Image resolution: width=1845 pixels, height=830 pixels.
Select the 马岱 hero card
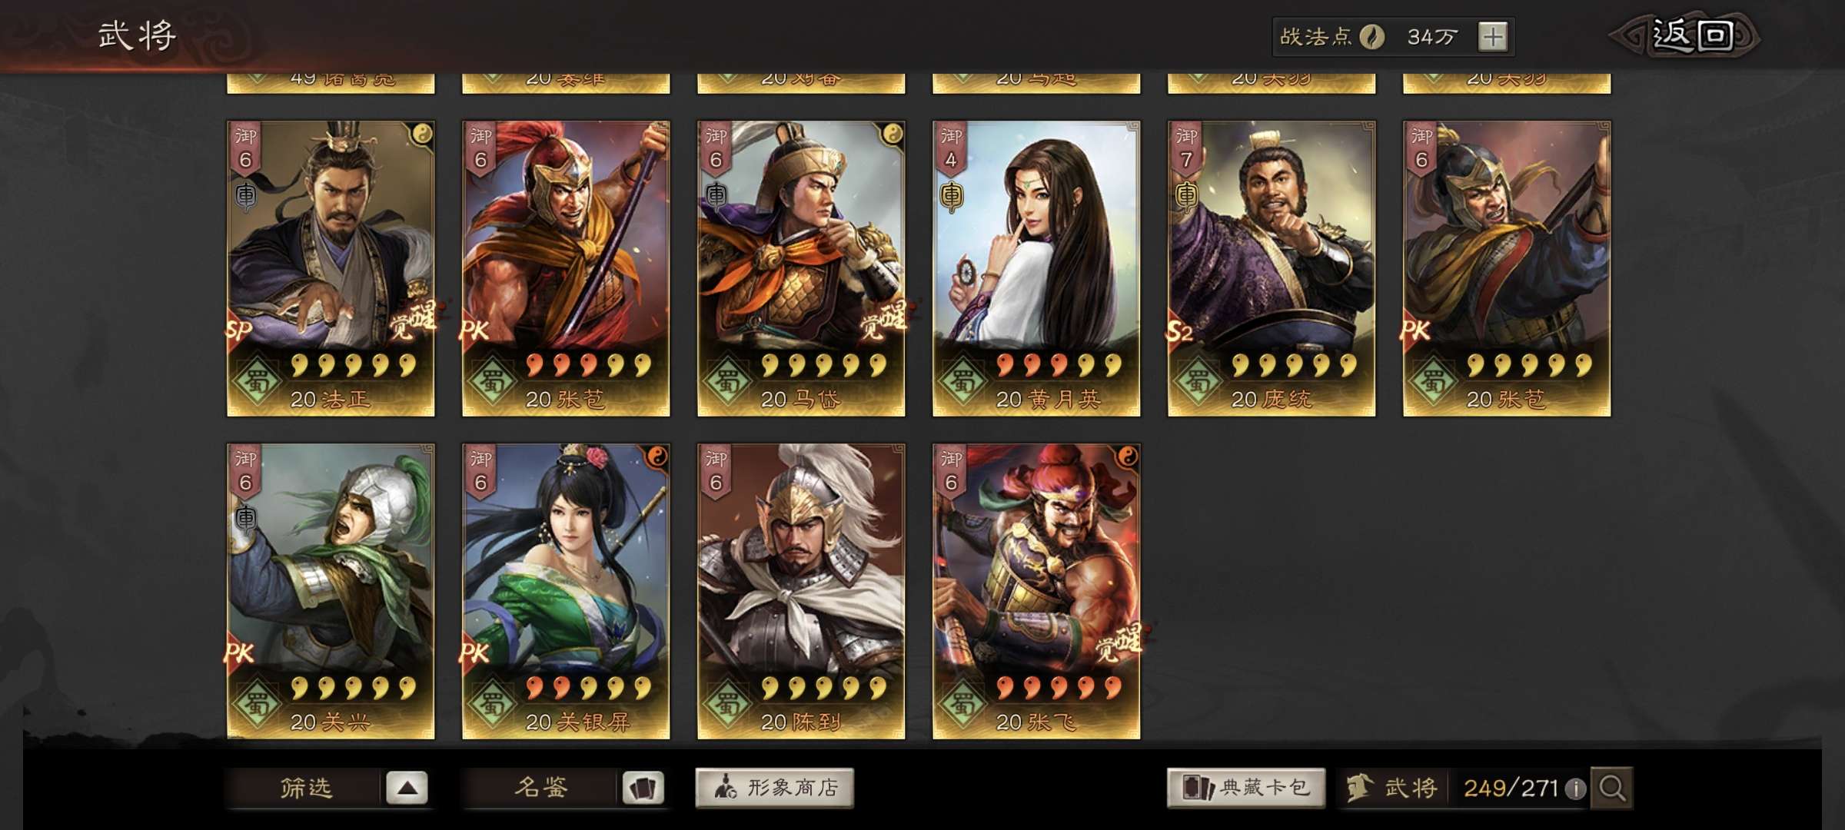[801, 268]
